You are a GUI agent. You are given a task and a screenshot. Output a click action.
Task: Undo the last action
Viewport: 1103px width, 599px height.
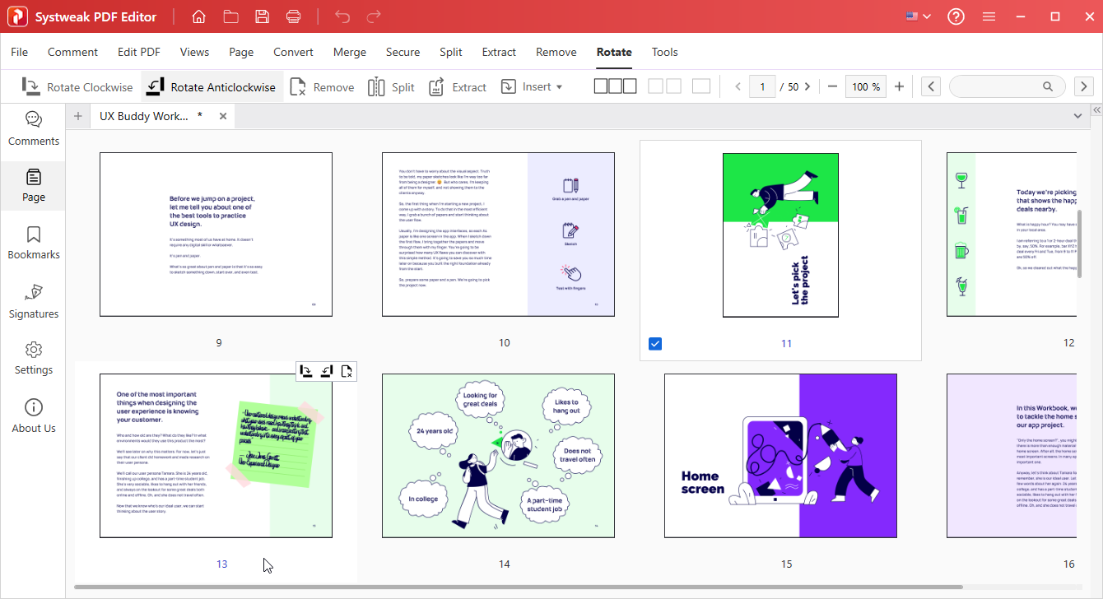coord(342,16)
